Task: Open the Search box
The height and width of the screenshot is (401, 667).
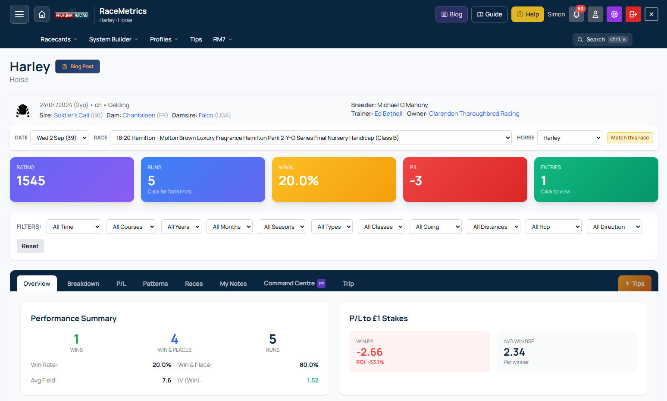Action: coord(602,39)
